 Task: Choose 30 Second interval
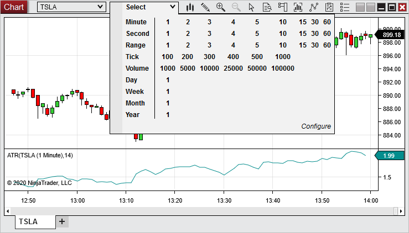point(315,34)
